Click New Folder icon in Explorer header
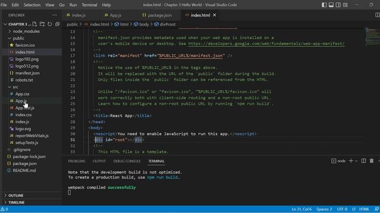380x213 pixels. [42, 24]
